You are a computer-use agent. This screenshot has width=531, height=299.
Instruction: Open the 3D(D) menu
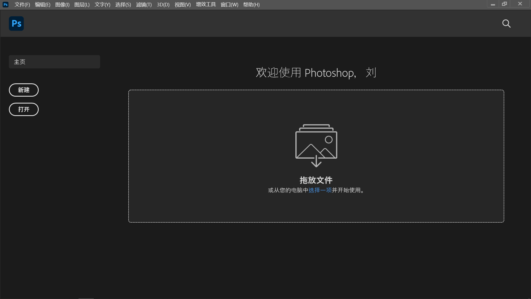pos(163,4)
